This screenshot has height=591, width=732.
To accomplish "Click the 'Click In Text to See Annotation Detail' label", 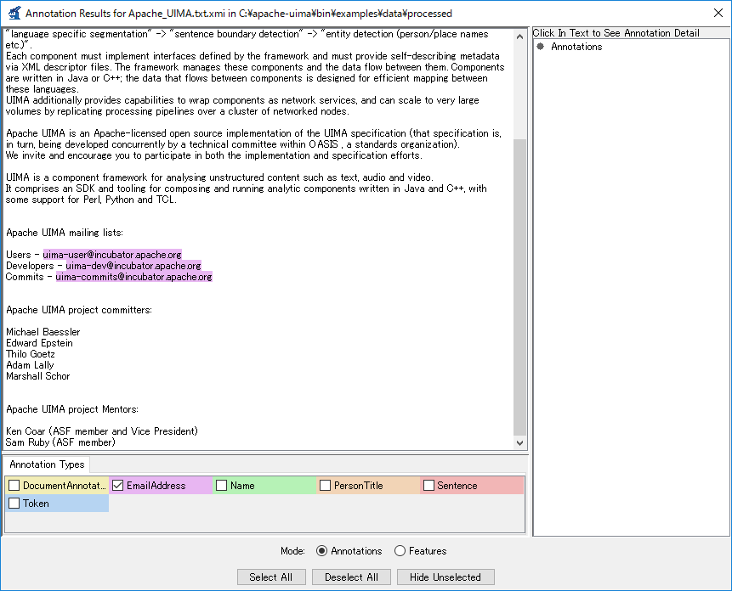I will pos(616,33).
